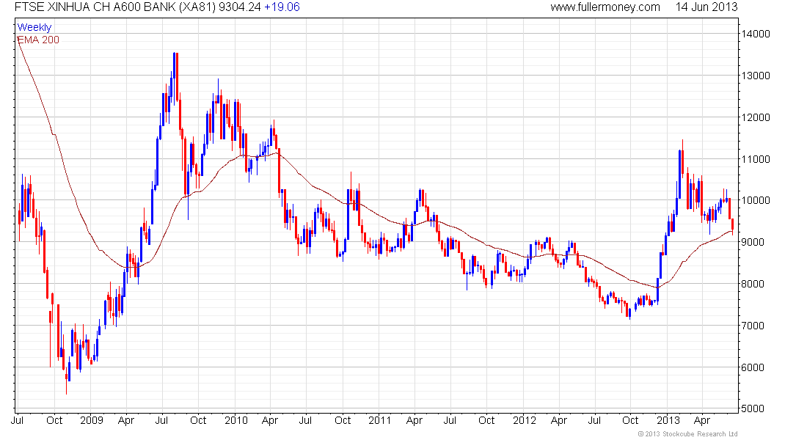The width and height of the screenshot is (807, 440).
Task: Click the February 2013 peak candle near 11400
Action: click(x=682, y=160)
